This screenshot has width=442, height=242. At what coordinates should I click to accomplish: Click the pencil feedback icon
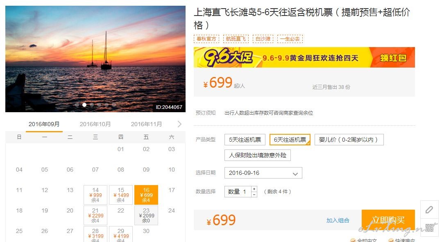pos(429,210)
